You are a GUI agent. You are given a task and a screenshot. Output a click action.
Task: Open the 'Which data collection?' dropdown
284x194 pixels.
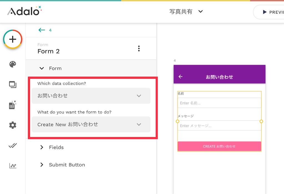click(x=91, y=96)
